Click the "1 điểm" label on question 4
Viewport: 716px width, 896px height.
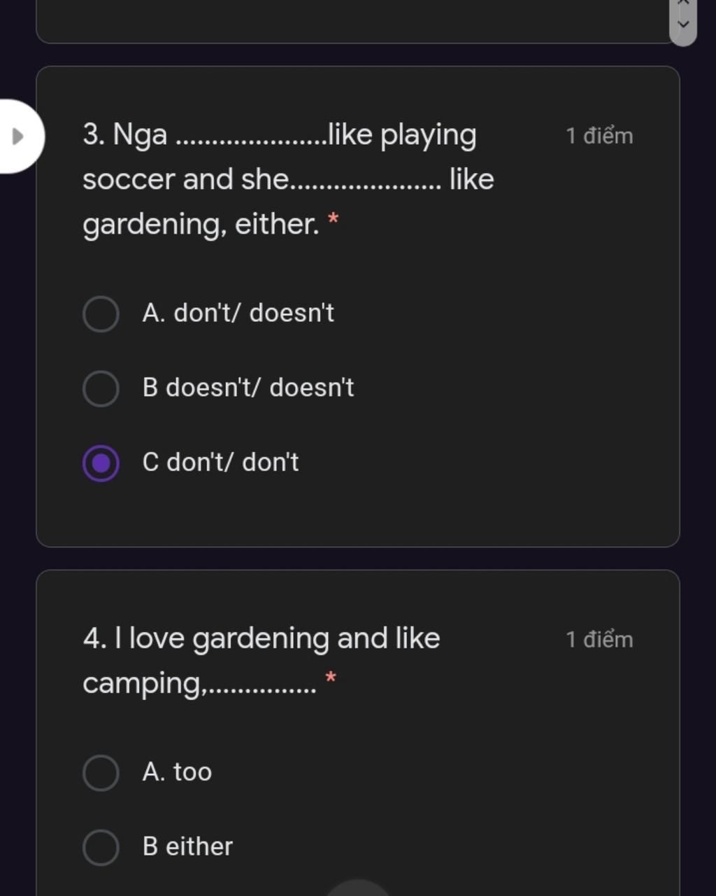coord(599,640)
